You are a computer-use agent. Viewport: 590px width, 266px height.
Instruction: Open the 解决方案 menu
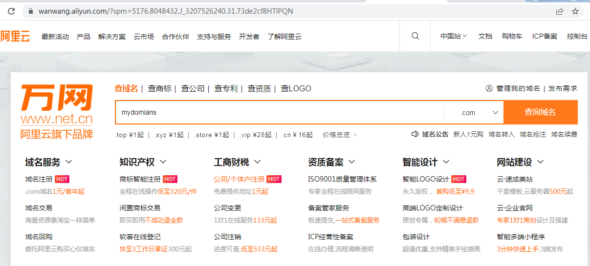112,37
